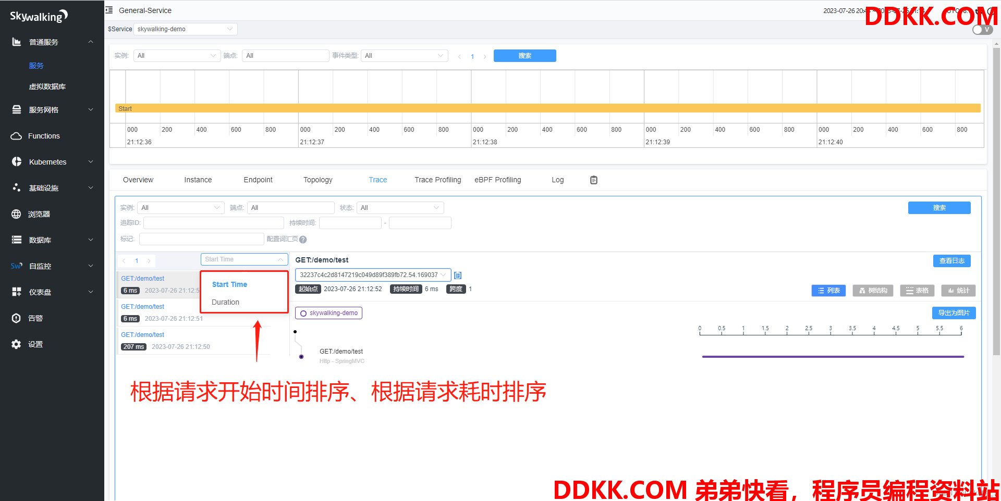Image resolution: width=1001 pixels, height=501 pixels.
Task: Switch to the Overview tab
Action: pyautogui.click(x=138, y=180)
